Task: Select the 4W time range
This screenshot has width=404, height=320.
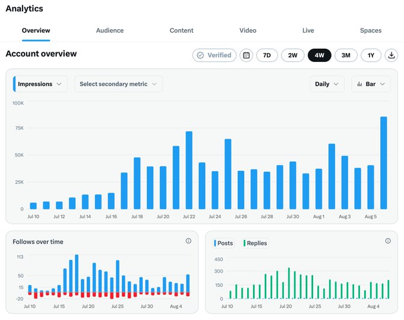Action: pos(320,55)
